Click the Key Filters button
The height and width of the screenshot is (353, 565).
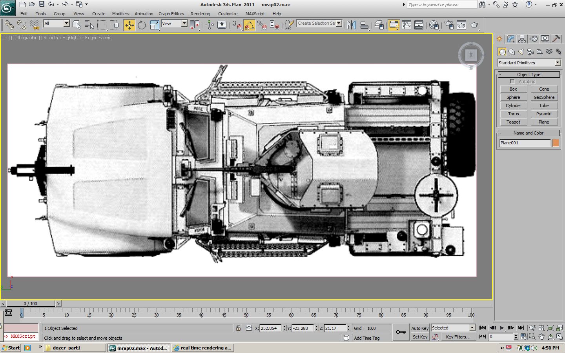(458, 337)
